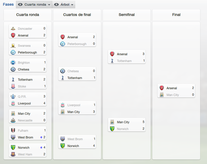Open Peterborough team name in Cuarta ronda
207x164 pixels.
point(27,52)
